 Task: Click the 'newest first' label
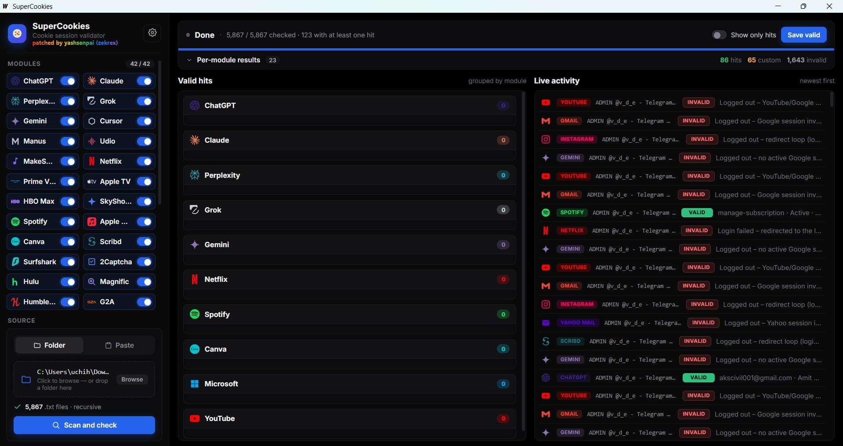point(817,81)
